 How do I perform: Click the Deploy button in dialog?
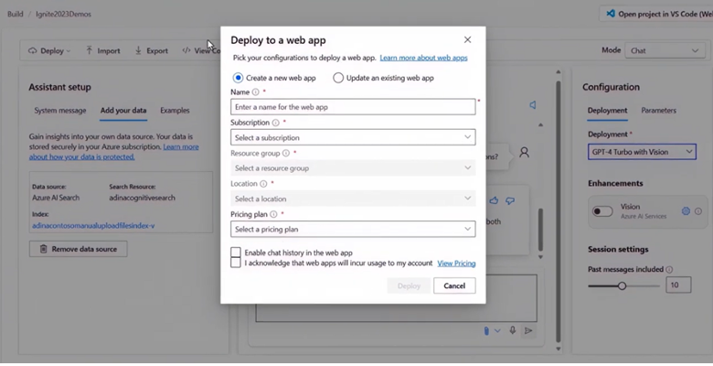(x=409, y=285)
